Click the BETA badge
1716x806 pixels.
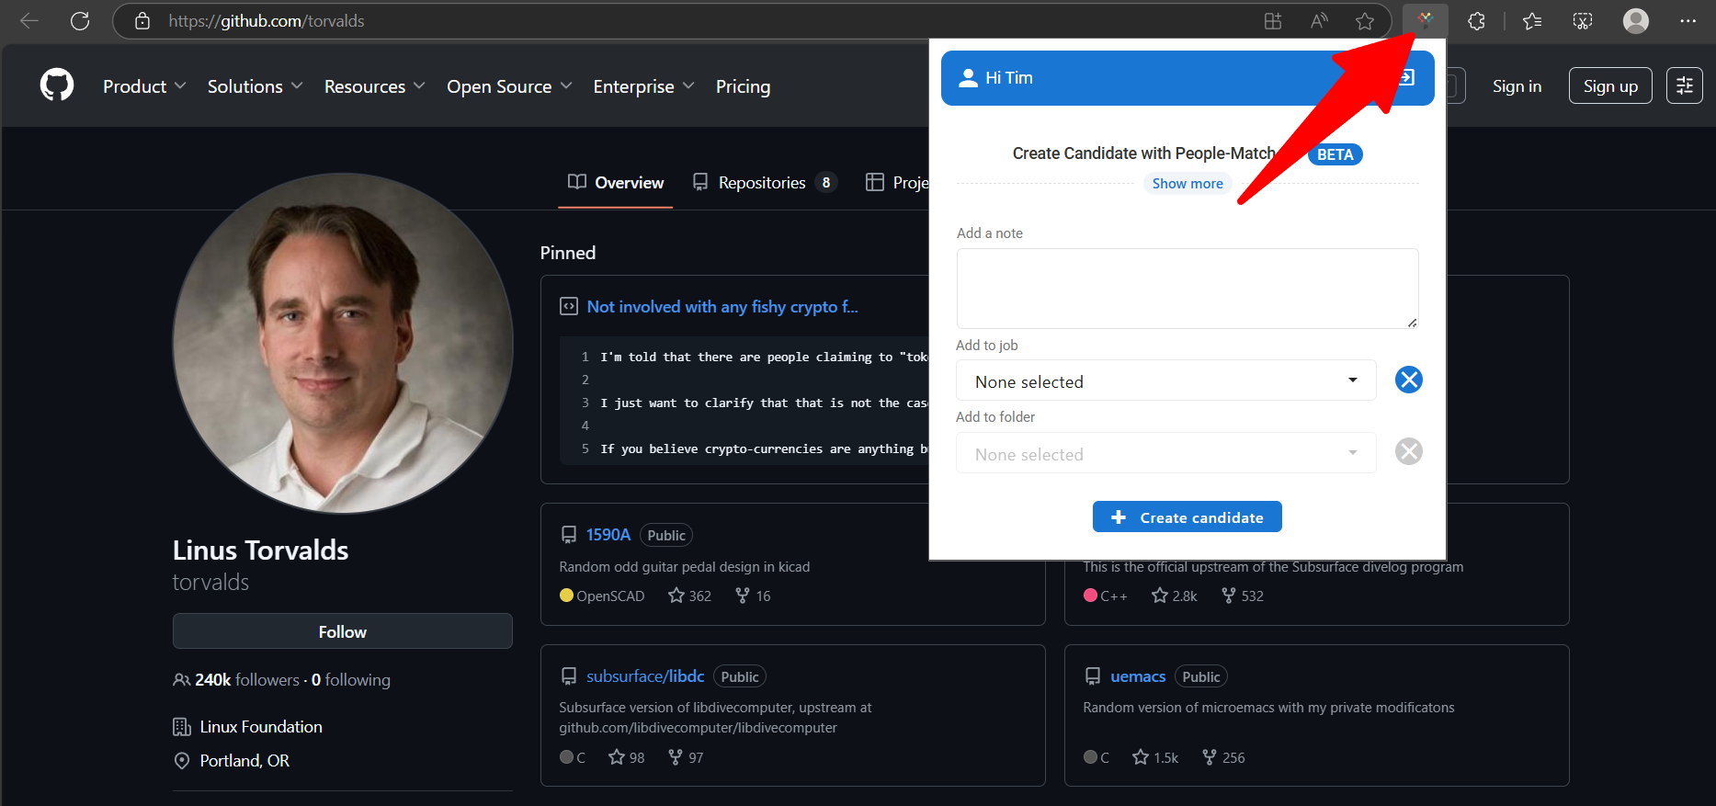tap(1335, 154)
